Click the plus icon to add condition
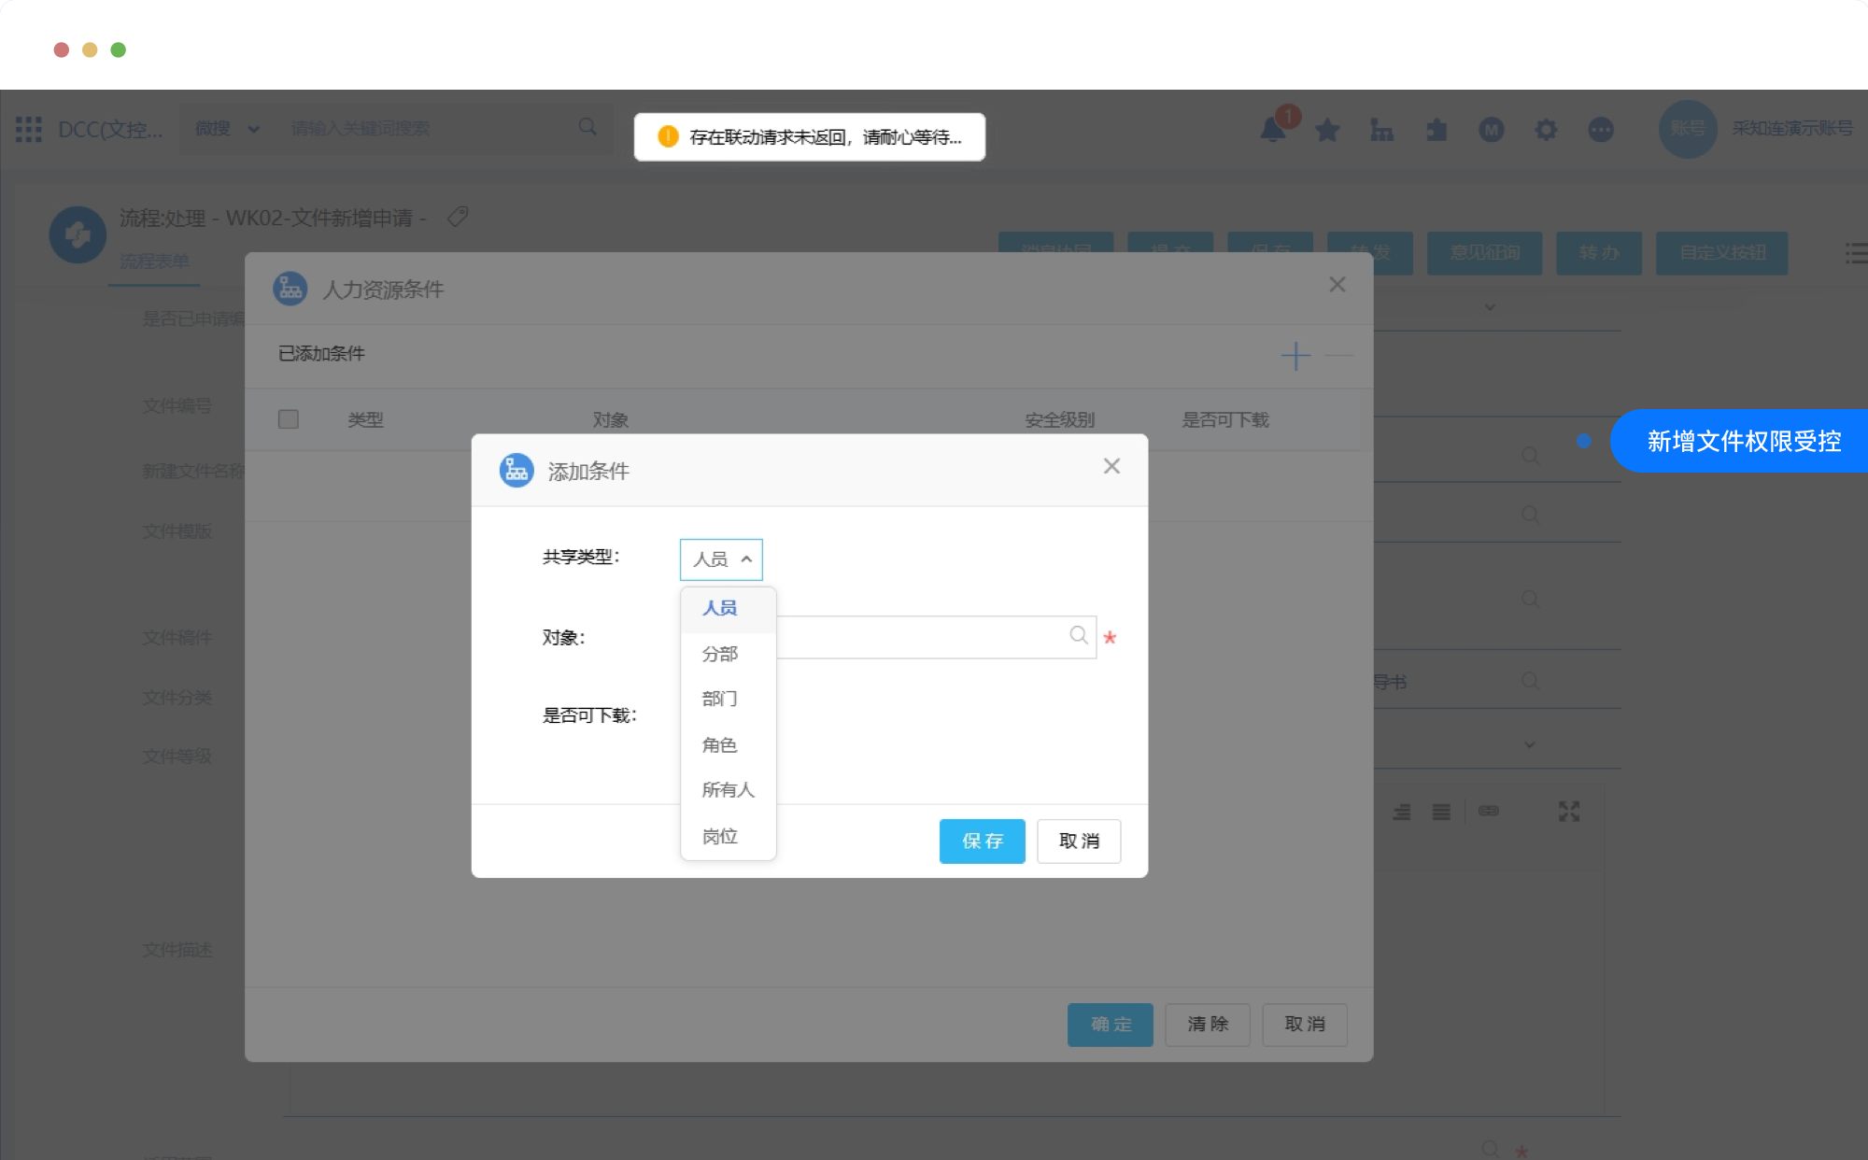Viewport: 1868px width, 1160px height. [1295, 356]
